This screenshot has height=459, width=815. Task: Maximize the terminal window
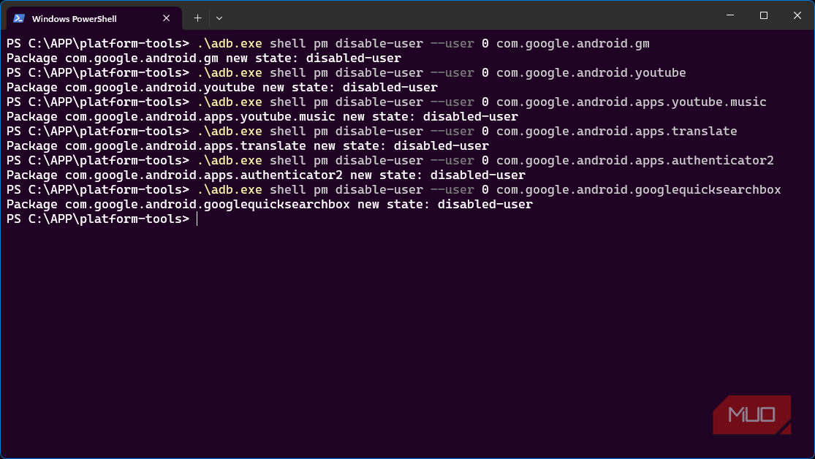click(x=764, y=15)
